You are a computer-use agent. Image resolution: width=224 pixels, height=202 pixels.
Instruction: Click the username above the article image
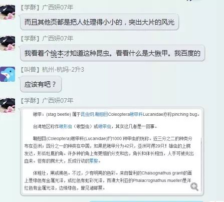[47, 101]
